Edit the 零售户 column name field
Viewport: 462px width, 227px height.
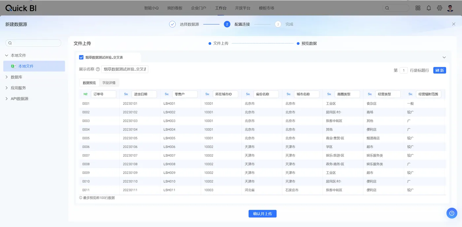[185, 94]
